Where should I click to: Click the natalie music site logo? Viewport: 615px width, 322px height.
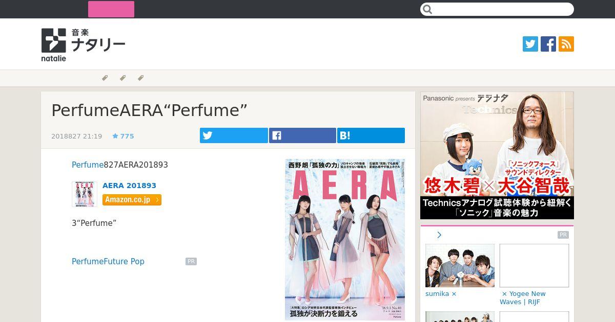click(83, 45)
